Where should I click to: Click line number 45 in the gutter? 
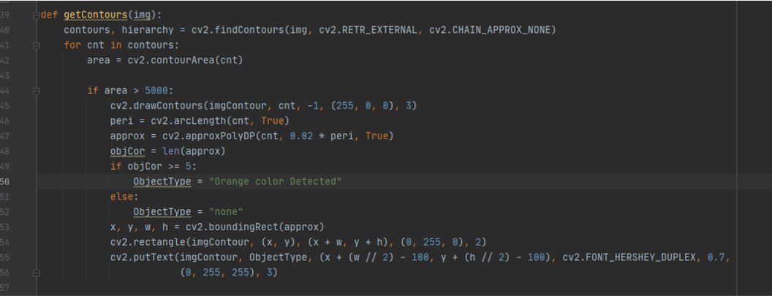[4, 106]
